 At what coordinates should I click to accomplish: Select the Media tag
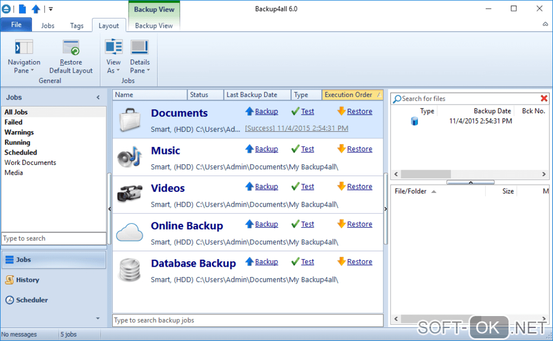pos(54,173)
